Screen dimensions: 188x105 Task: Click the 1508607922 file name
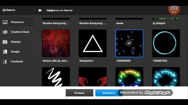click(160, 61)
